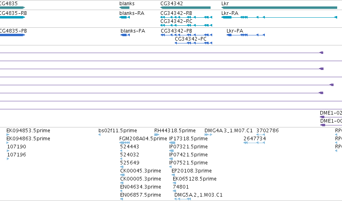Click the CG34342-RB transcript label

coord(176,13)
